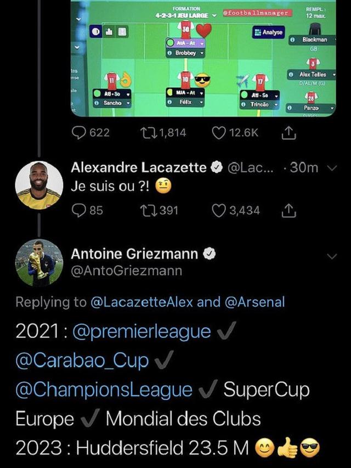
Task: Click the Analyse button
Action: (x=269, y=32)
